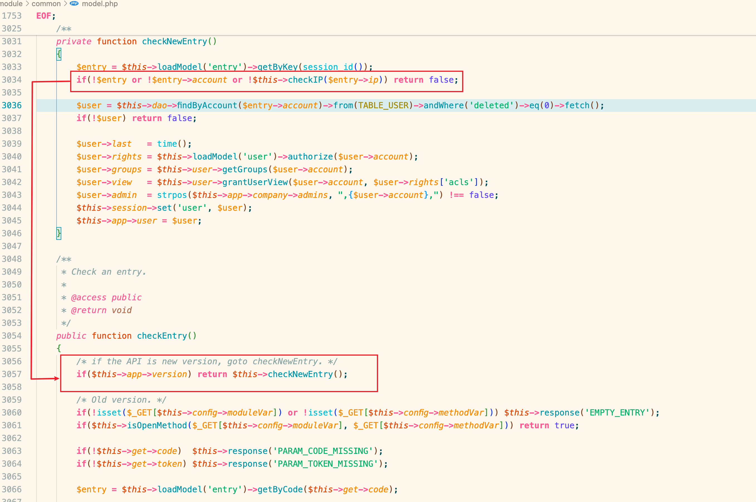
Task: Click '@access public' doc tag
Action: (106, 297)
